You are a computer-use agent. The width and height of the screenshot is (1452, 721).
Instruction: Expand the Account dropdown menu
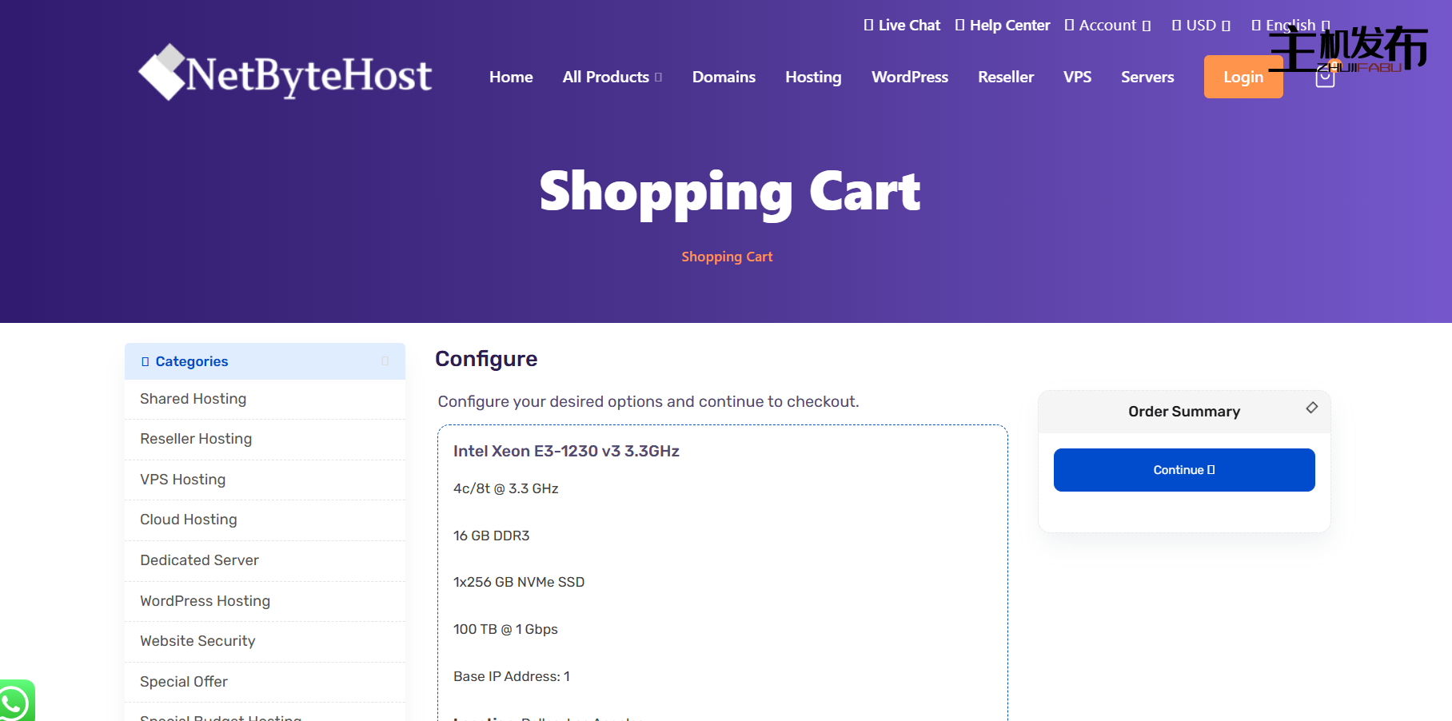pos(1107,26)
